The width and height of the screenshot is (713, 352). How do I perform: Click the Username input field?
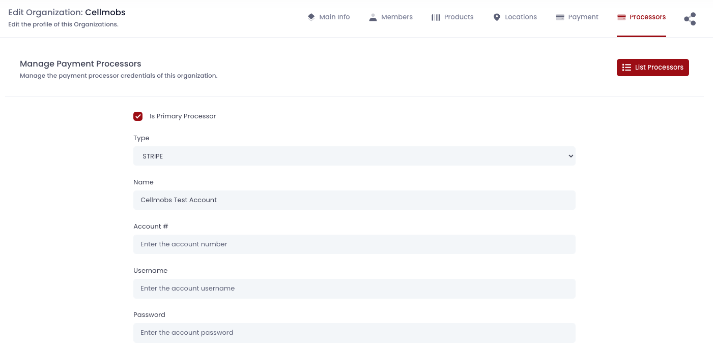354,289
